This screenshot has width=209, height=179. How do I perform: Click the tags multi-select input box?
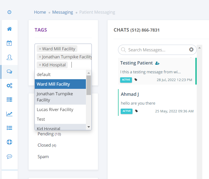[x=63, y=57]
